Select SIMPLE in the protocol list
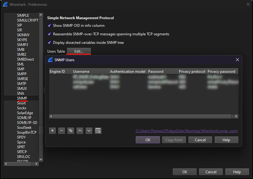The width and height of the screenshot is (253, 179). 23,16
